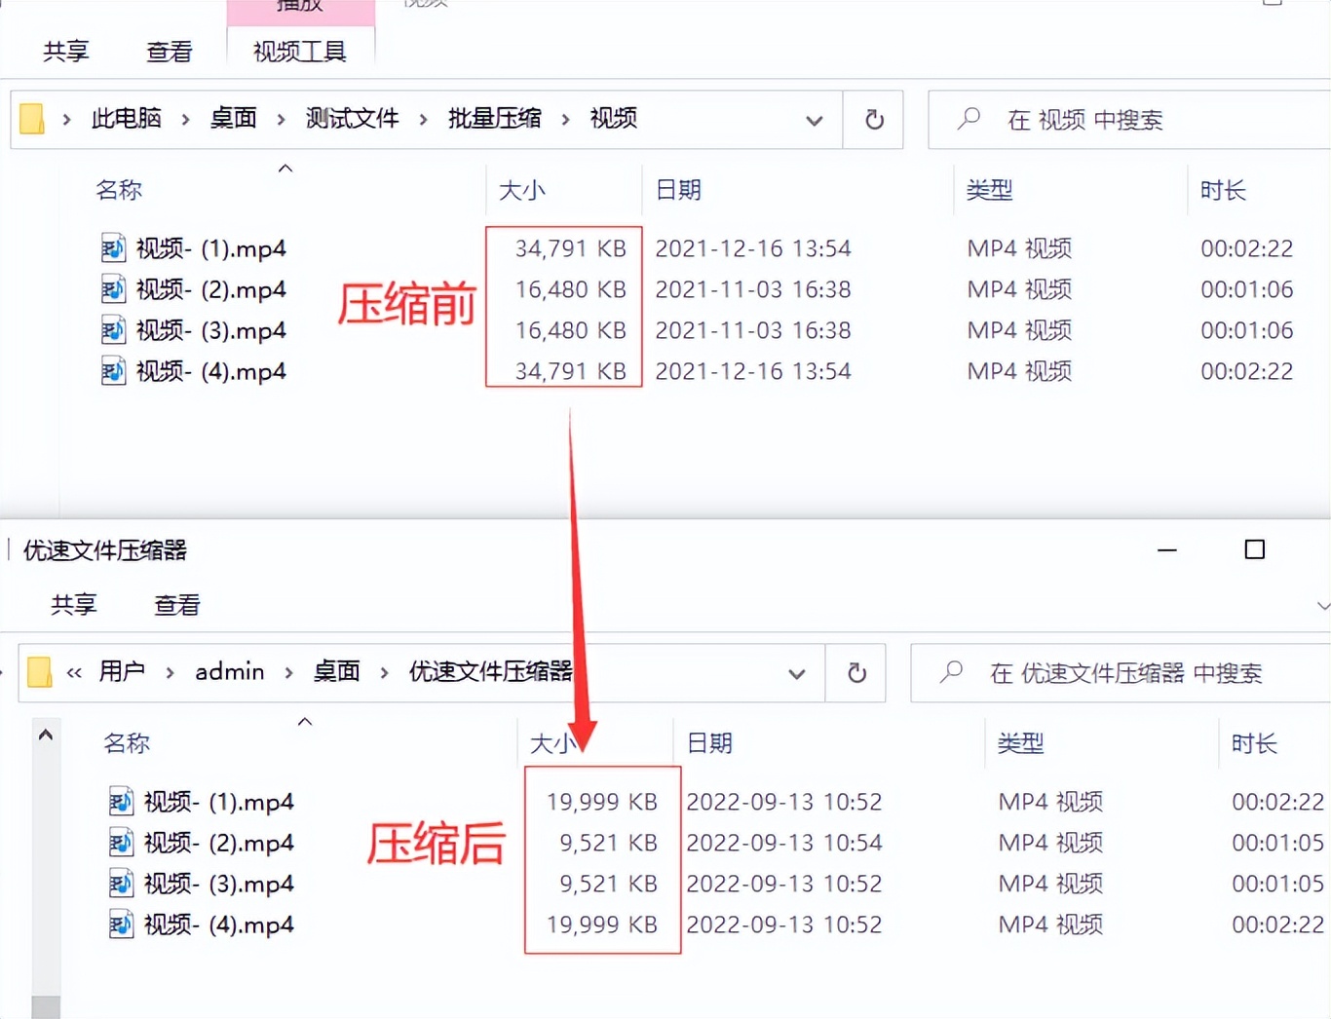Click the refresh icon in the 优速文件压缩器 window
This screenshot has height=1019, width=1331.
point(856,673)
